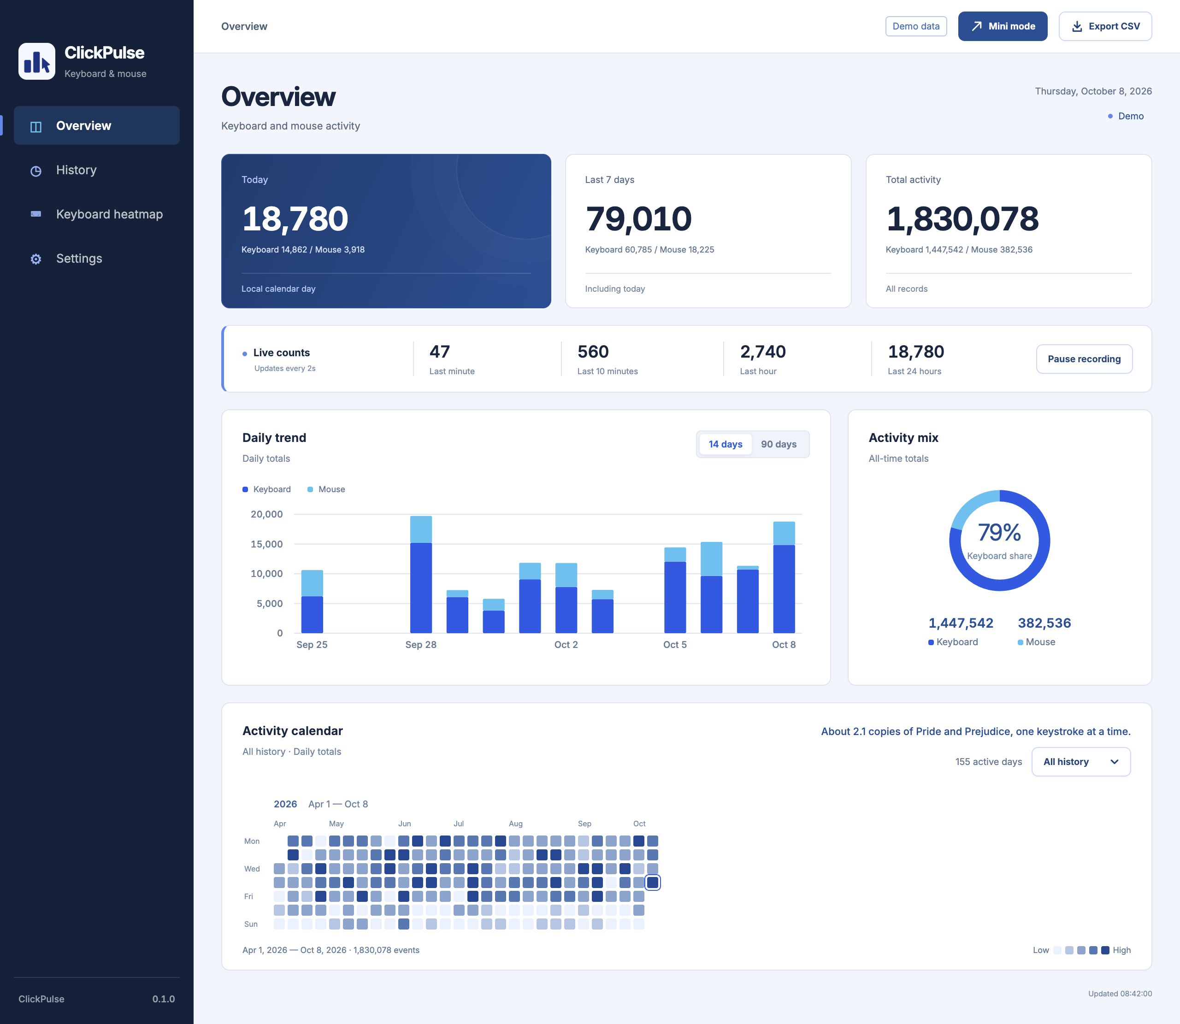Click the 560 Last 10 minutes count
Viewport: 1180px width, 1024px height.
coord(593,352)
